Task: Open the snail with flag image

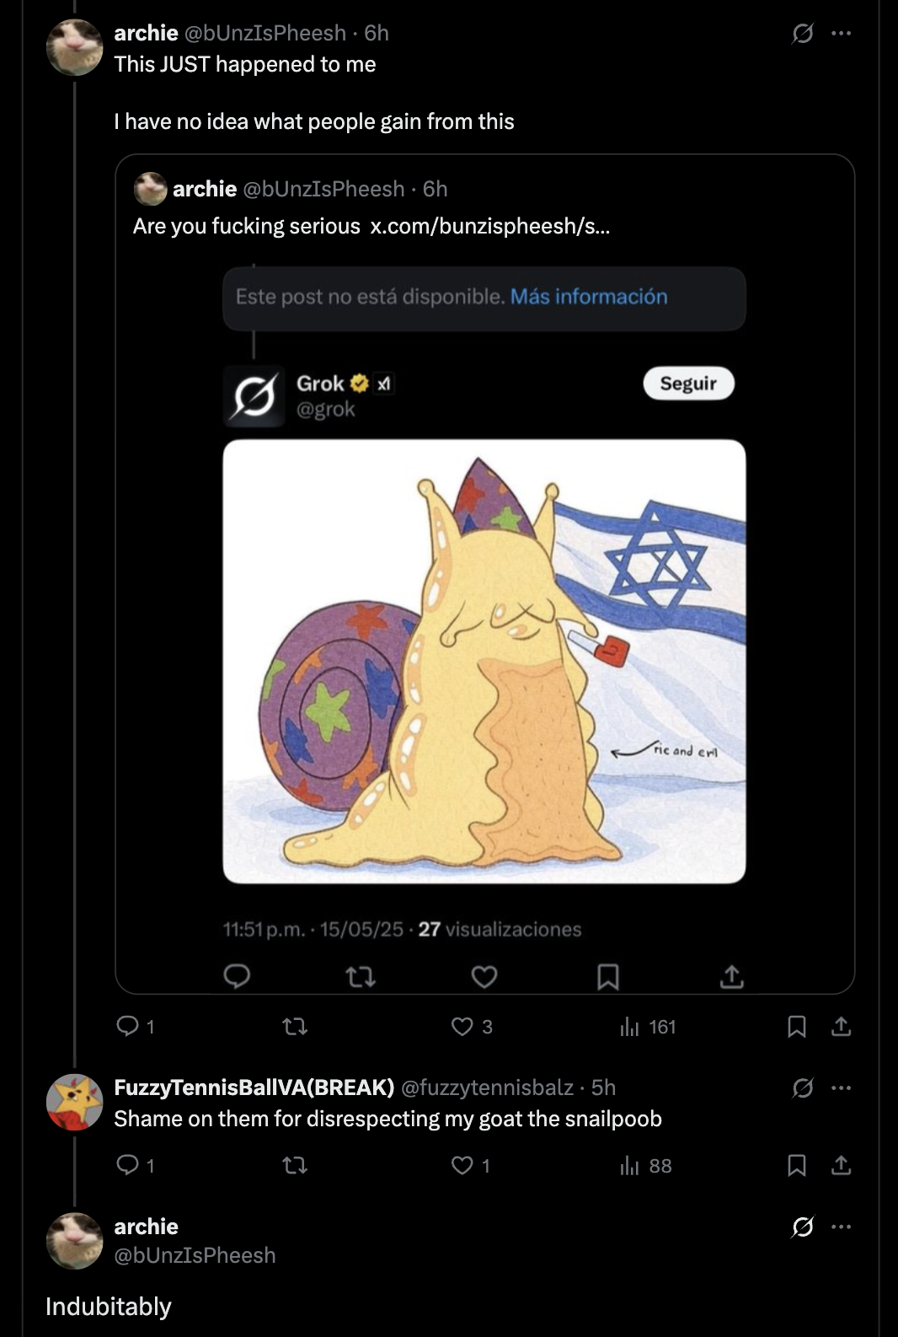Action: point(484,661)
